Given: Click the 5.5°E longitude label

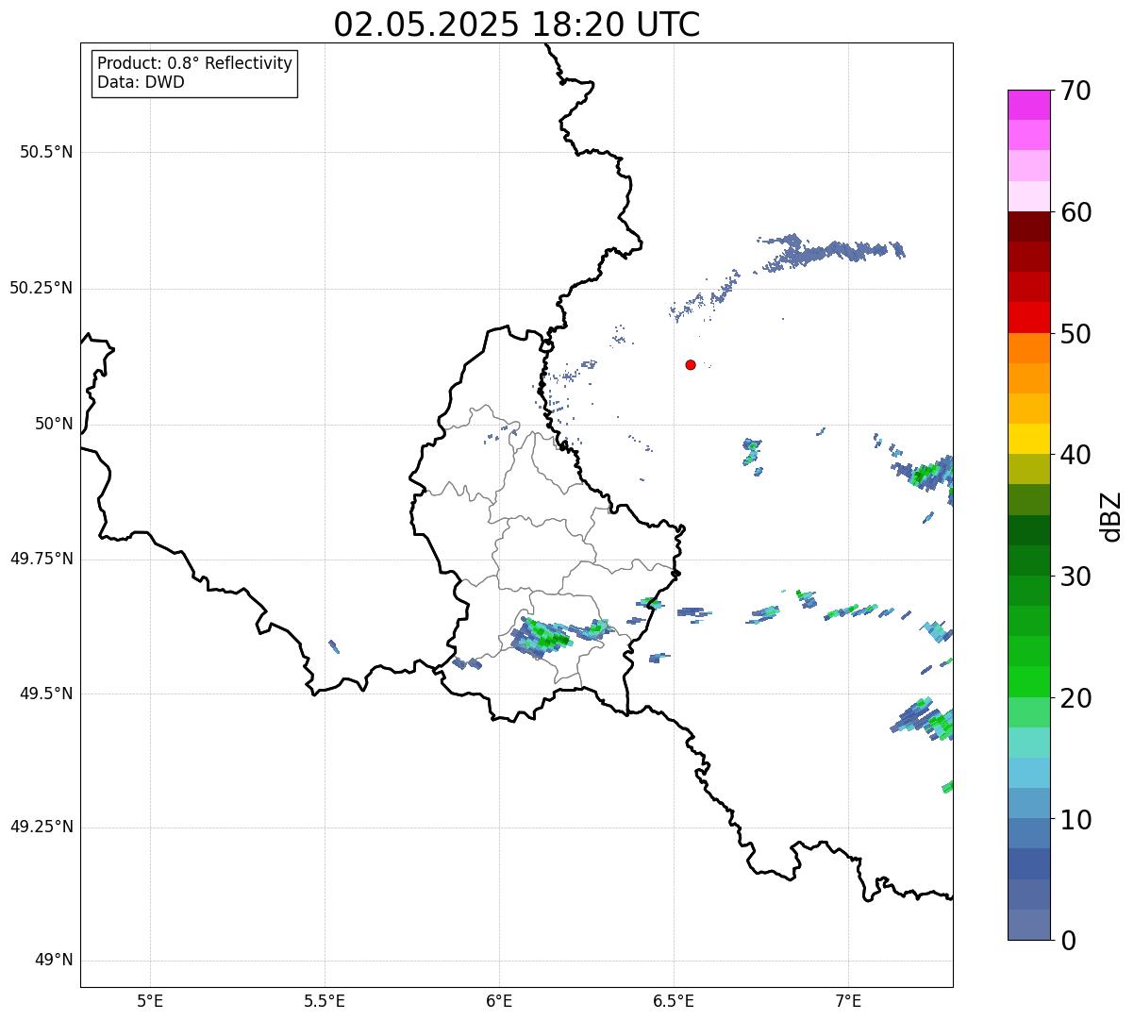Looking at the screenshot, I should coord(325,1001).
